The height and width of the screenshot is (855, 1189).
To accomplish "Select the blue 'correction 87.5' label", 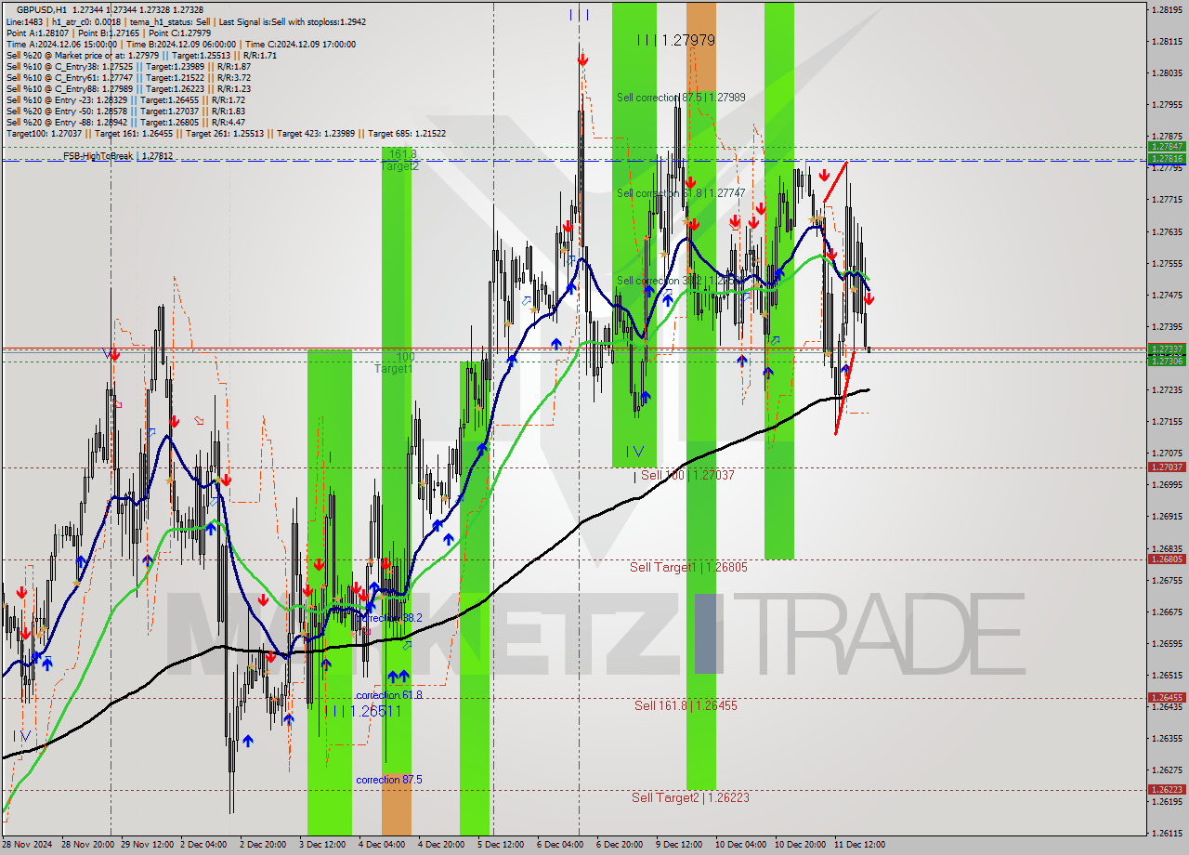I will tap(389, 780).
